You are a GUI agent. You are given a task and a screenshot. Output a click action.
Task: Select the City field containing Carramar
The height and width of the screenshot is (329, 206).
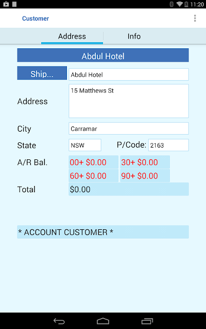click(129, 129)
